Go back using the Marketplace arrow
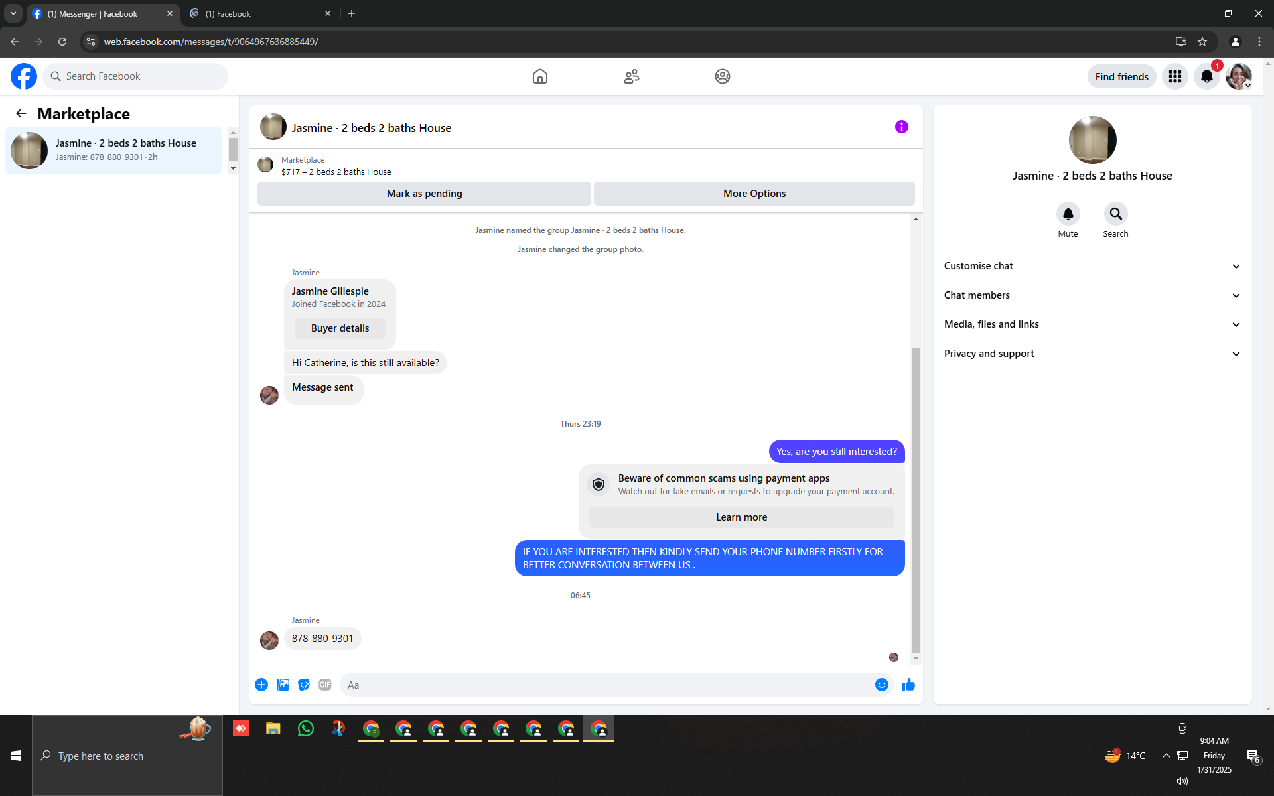 pyautogui.click(x=21, y=113)
